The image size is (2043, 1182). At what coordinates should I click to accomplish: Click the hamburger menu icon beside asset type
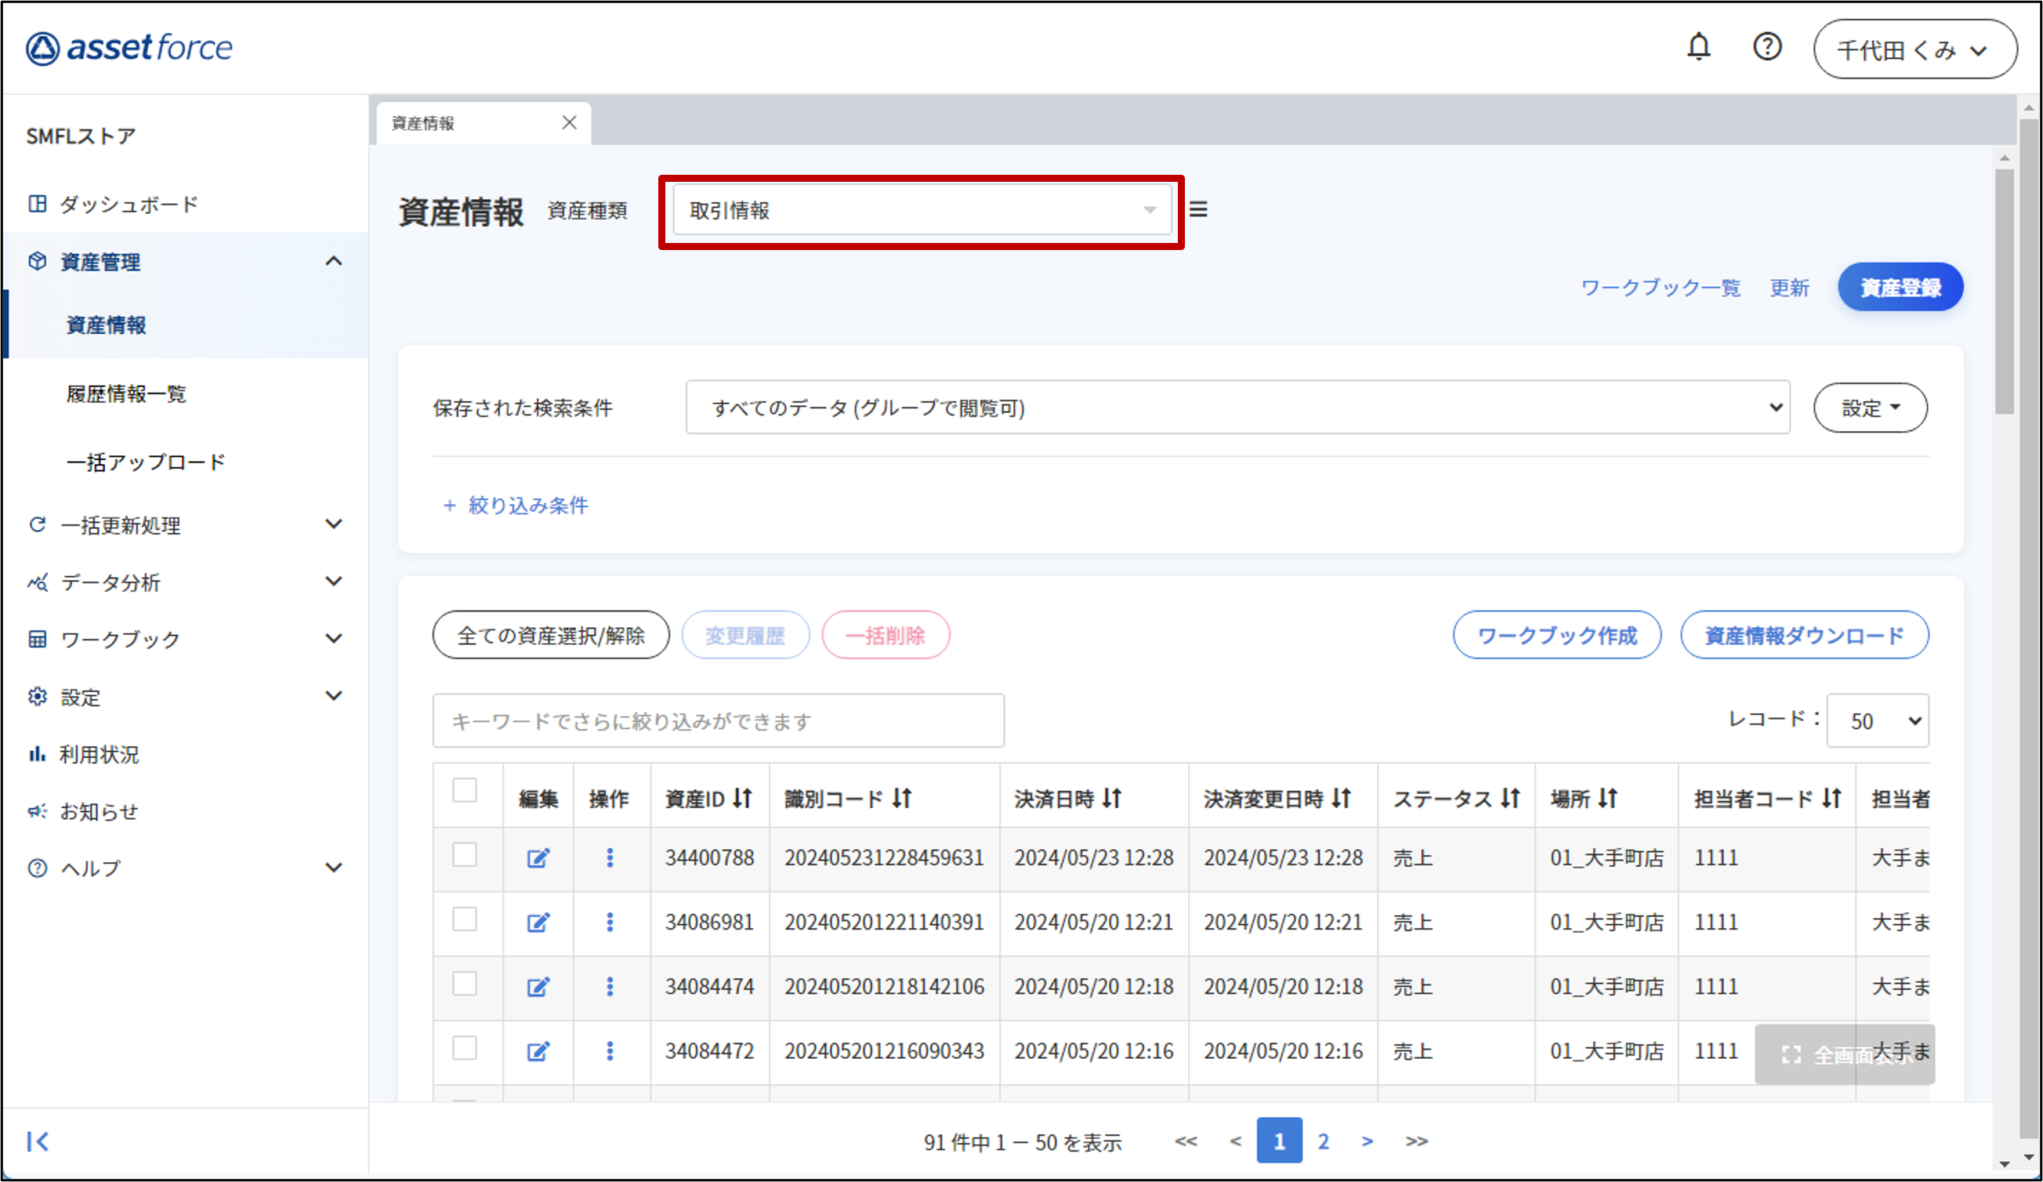pos(1198,210)
